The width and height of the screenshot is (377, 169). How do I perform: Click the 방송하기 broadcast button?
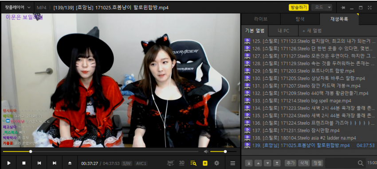click(x=298, y=8)
